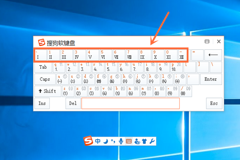The width and height of the screenshot is (240, 160).
Task: Click the r key labeled 4.
Action: (98, 67)
